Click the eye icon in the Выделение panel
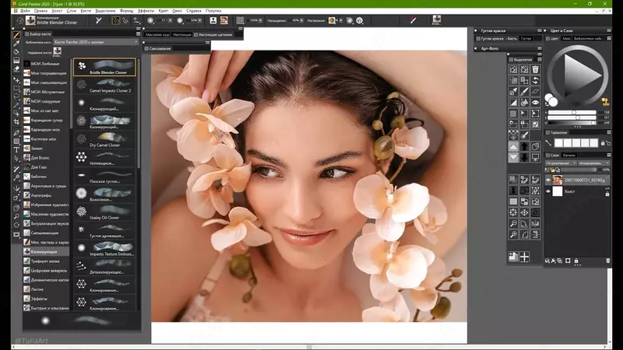This screenshot has width=623, height=350. coord(535,103)
